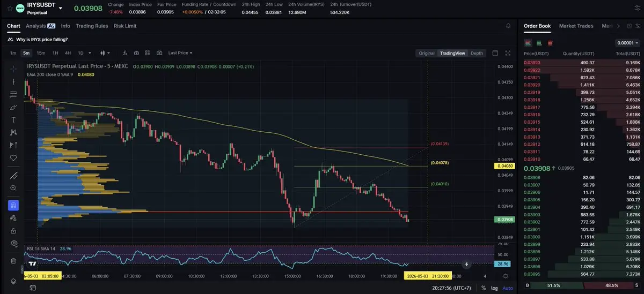Open the object tree layers icon

13,281
